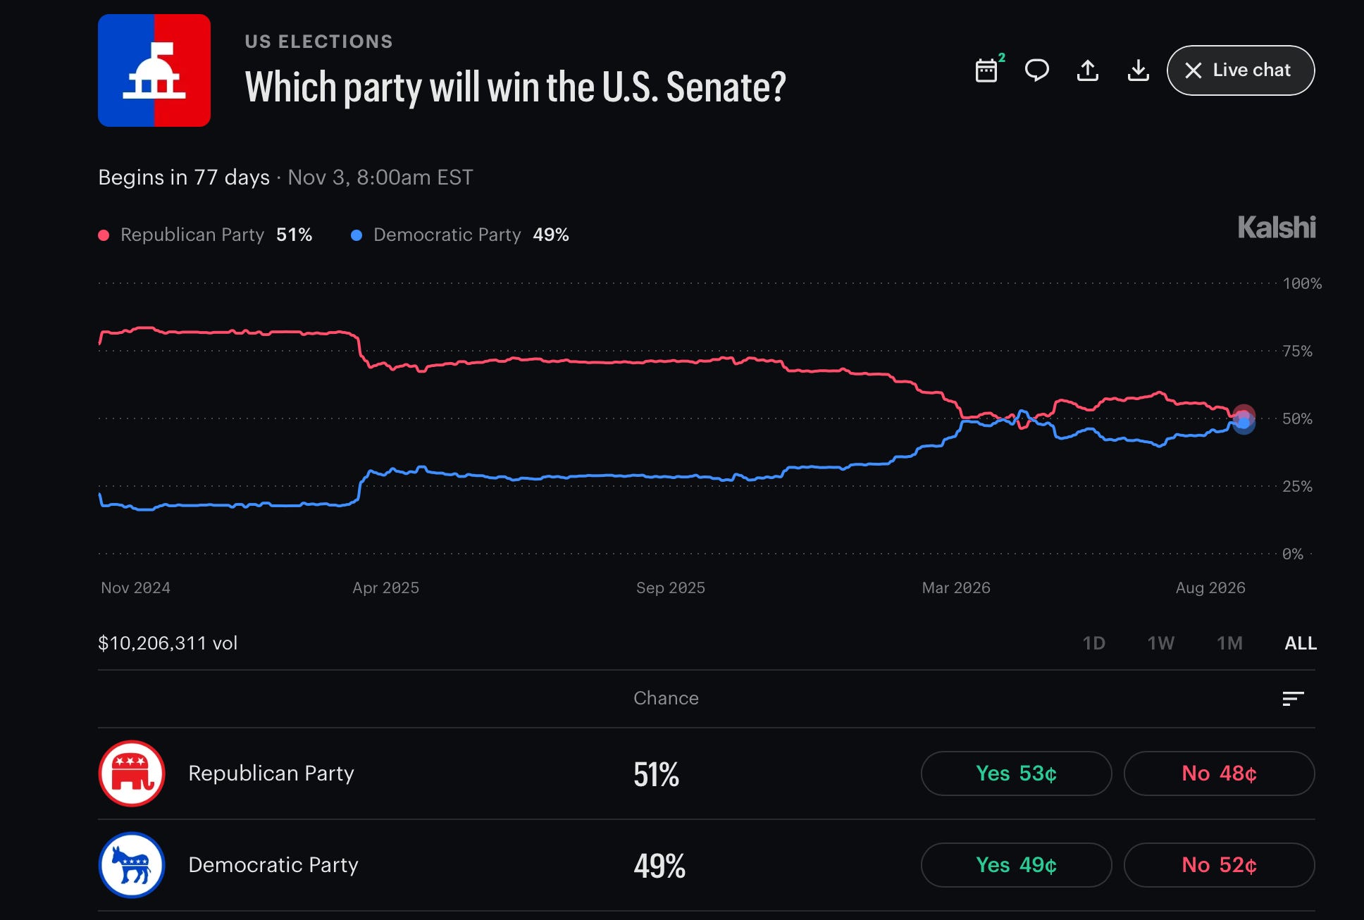Select the ALL time range
Viewport: 1364px width, 920px height.
1301,643
